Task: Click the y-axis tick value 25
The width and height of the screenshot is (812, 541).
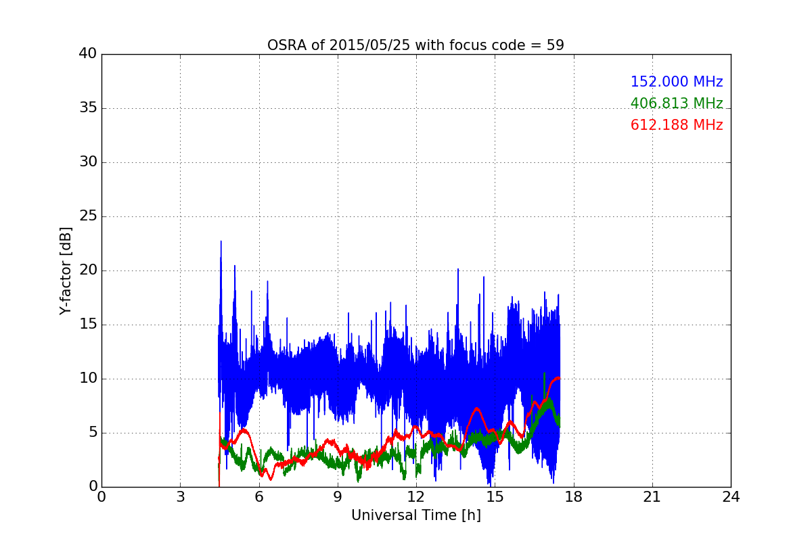Action: [88, 216]
